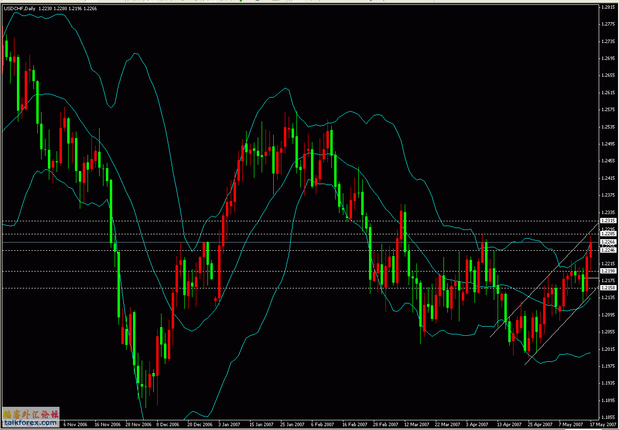Image resolution: width=619 pixels, height=430 pixels.
Task: Click the 1.2015 price scale value
Action: click(607, 349)
